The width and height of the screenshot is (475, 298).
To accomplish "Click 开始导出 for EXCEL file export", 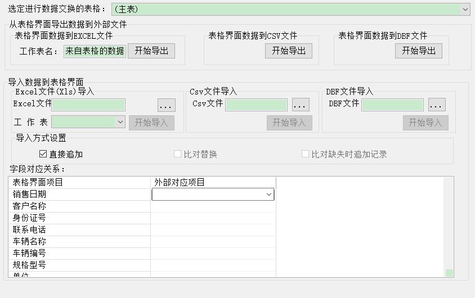I will [x=151, y=51].
